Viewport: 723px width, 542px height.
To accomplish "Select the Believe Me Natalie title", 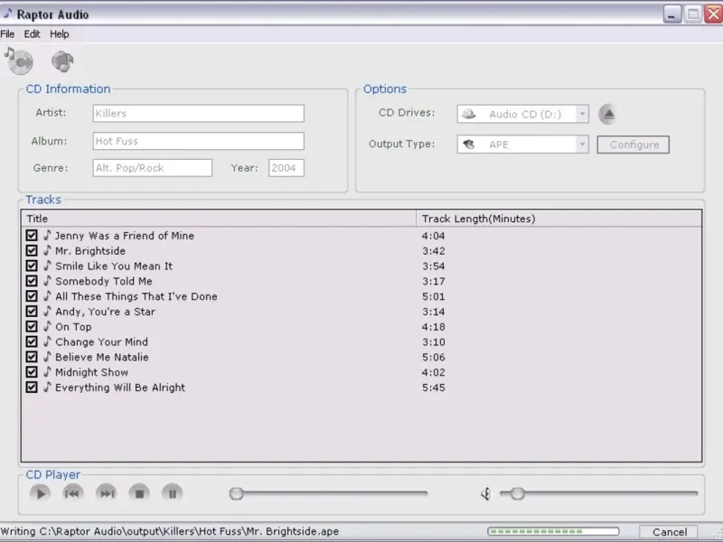I will (102, 357).
